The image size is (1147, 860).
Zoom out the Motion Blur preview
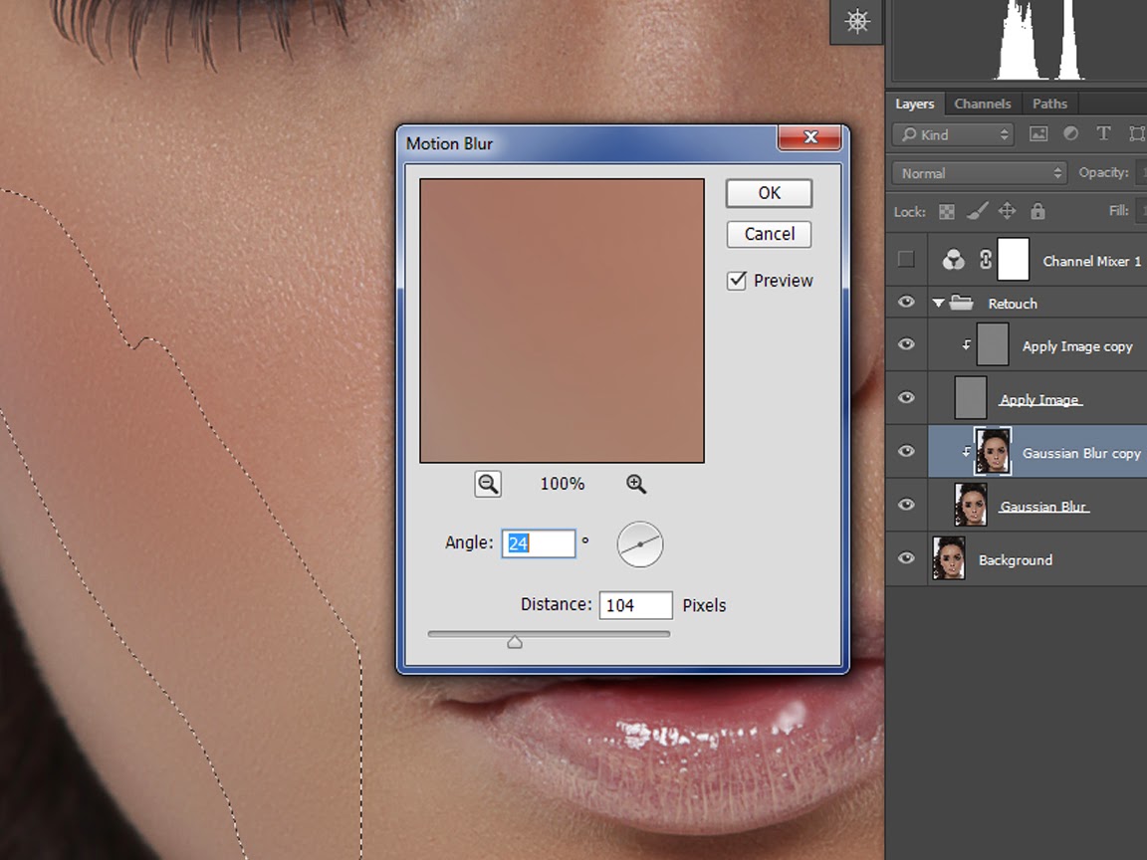[488, 484]
